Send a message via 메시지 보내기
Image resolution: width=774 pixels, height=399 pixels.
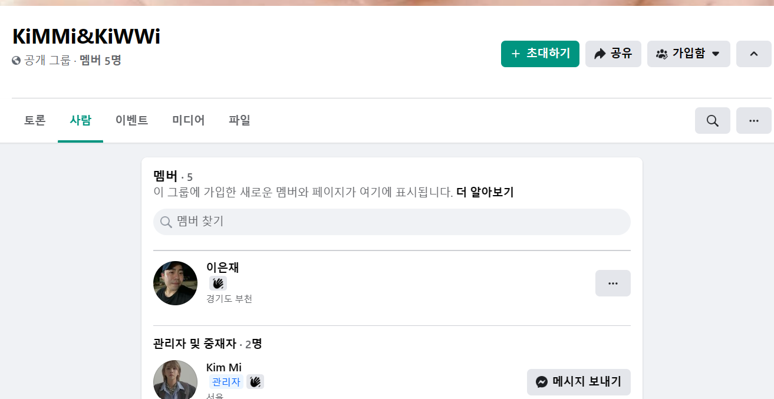click(x=578, y=382)
